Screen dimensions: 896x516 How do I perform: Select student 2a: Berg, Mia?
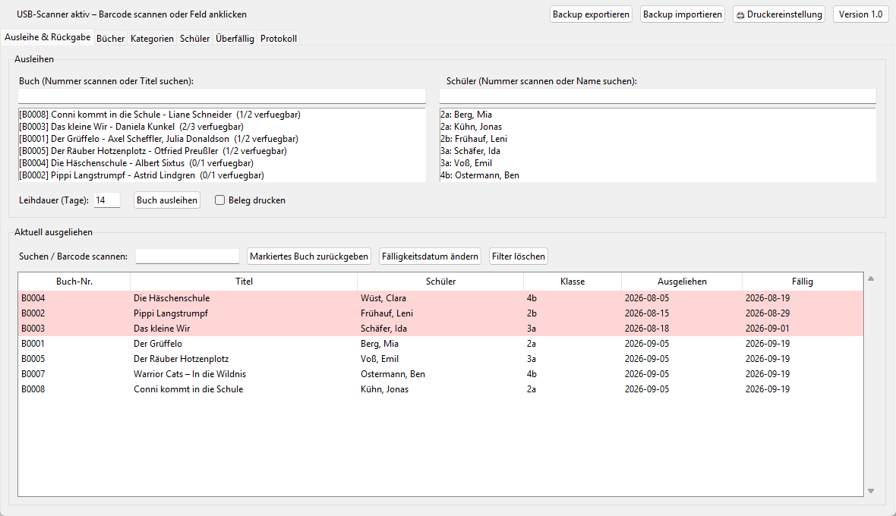658,115
